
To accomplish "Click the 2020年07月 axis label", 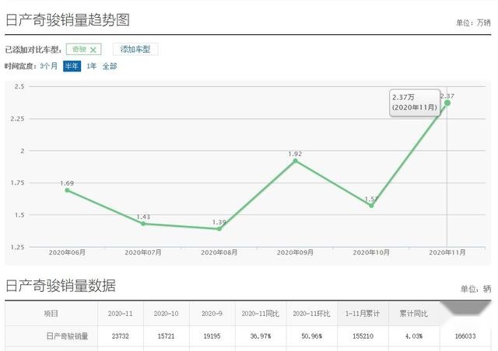I will pos(143,252).
